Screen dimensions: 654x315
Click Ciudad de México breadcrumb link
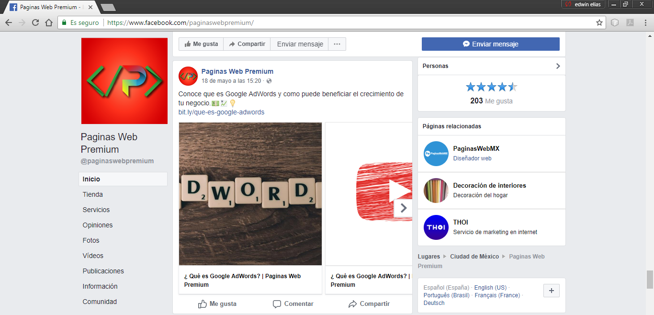point(474,257)
